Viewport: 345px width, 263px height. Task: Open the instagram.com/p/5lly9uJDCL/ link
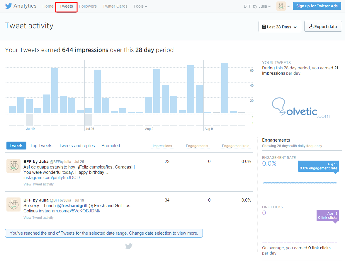52,178
